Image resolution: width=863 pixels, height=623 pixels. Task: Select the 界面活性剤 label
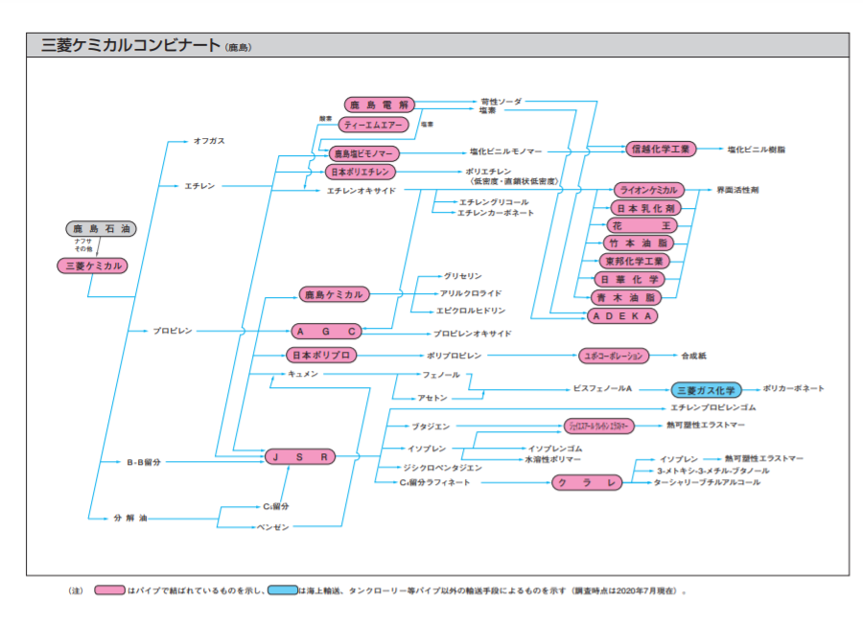click(x=737, y=190)
